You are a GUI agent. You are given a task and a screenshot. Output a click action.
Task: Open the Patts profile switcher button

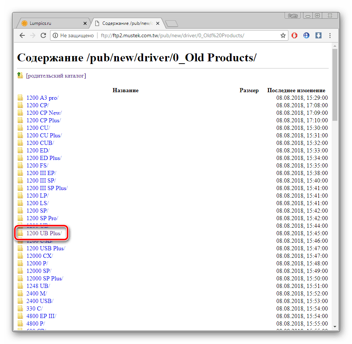[293, 16]
